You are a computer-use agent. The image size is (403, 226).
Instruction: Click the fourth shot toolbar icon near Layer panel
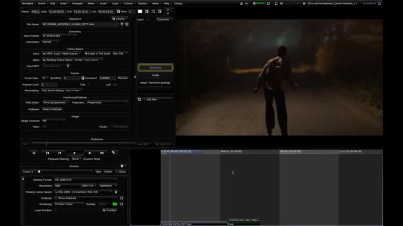pos(160,11)
